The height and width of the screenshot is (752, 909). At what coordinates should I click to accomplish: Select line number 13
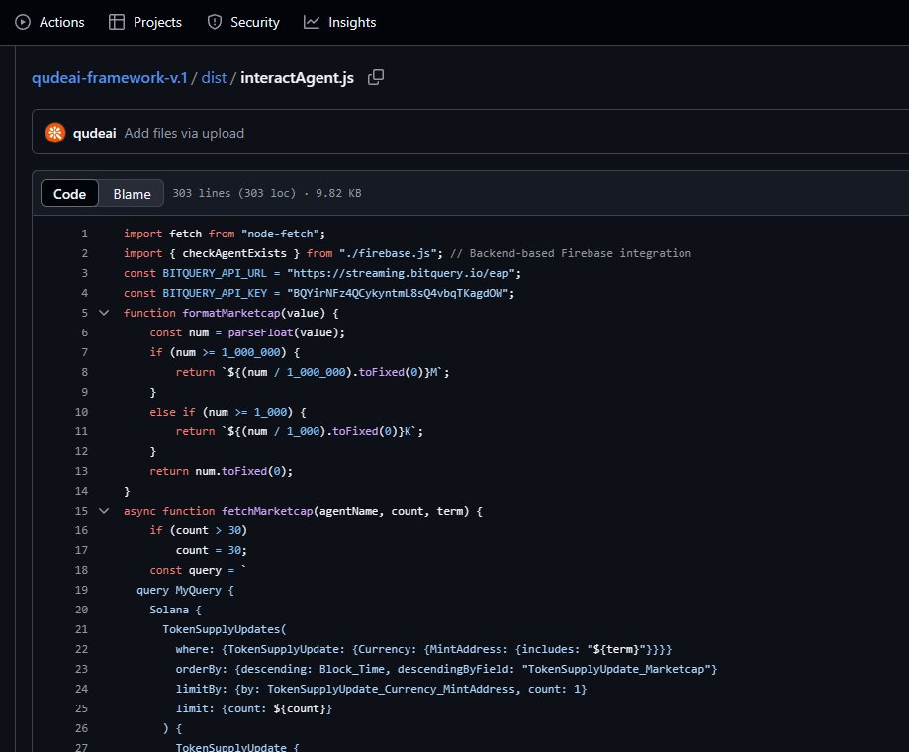point(82,471)
